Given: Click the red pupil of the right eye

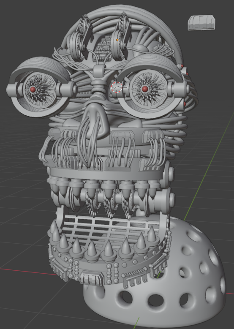Looking at the screenshot, I should 145,89.
